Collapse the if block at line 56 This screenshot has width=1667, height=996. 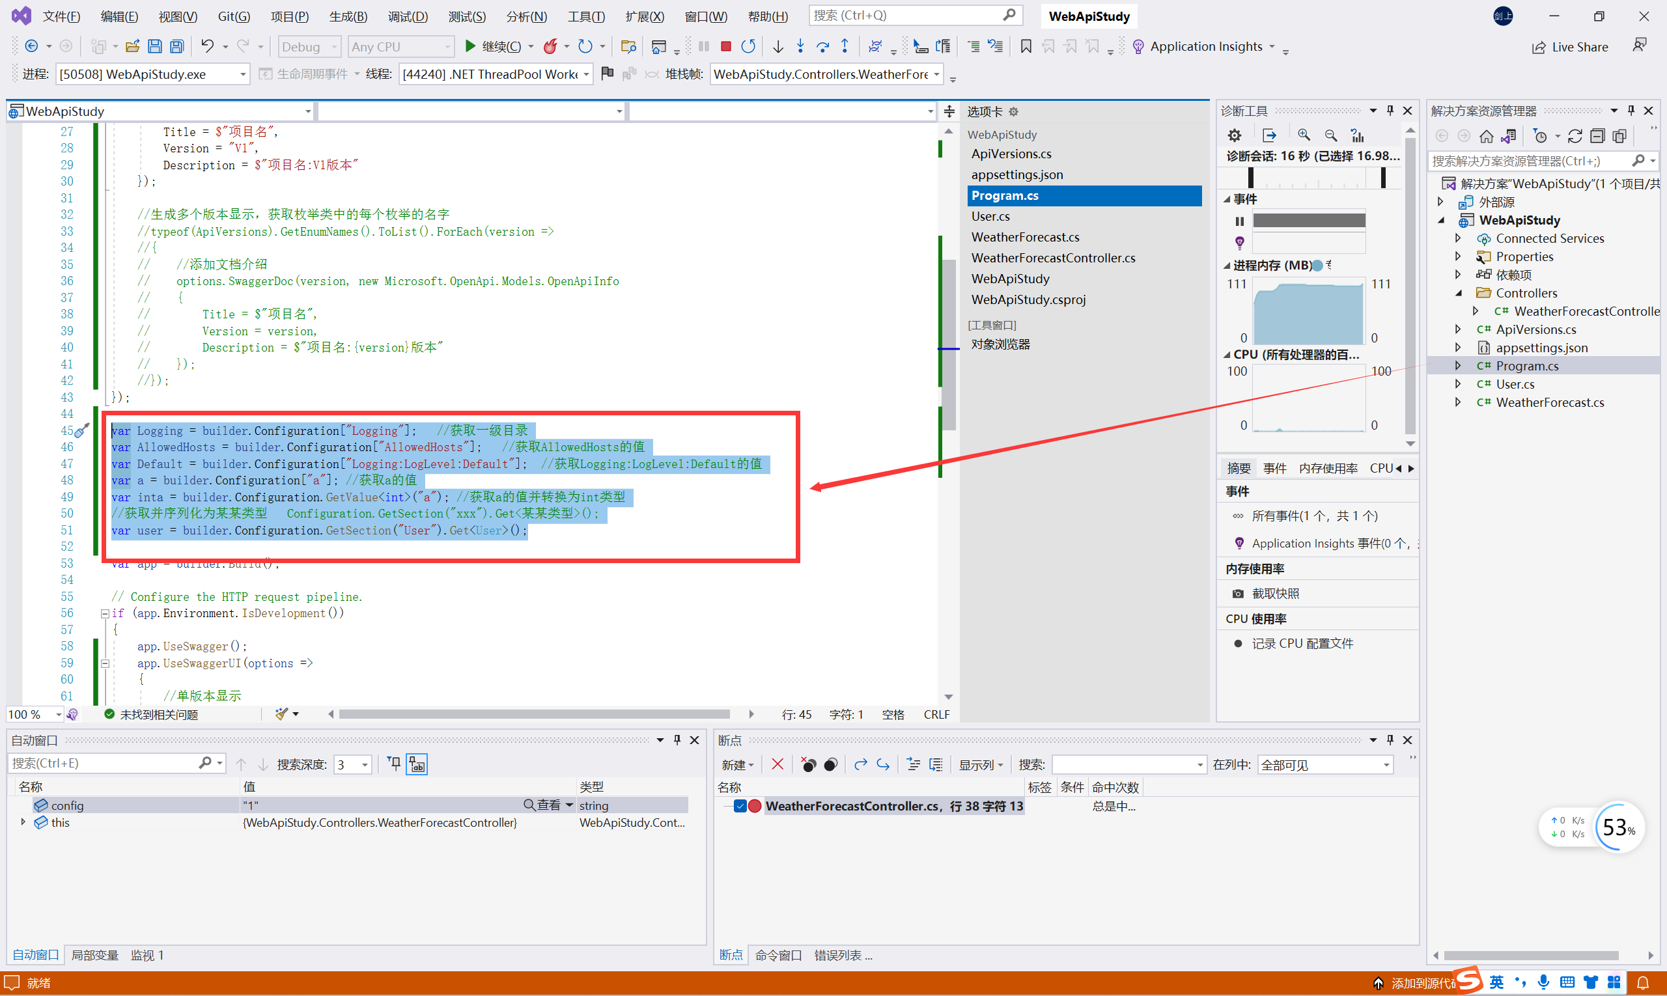click(105, 613)
